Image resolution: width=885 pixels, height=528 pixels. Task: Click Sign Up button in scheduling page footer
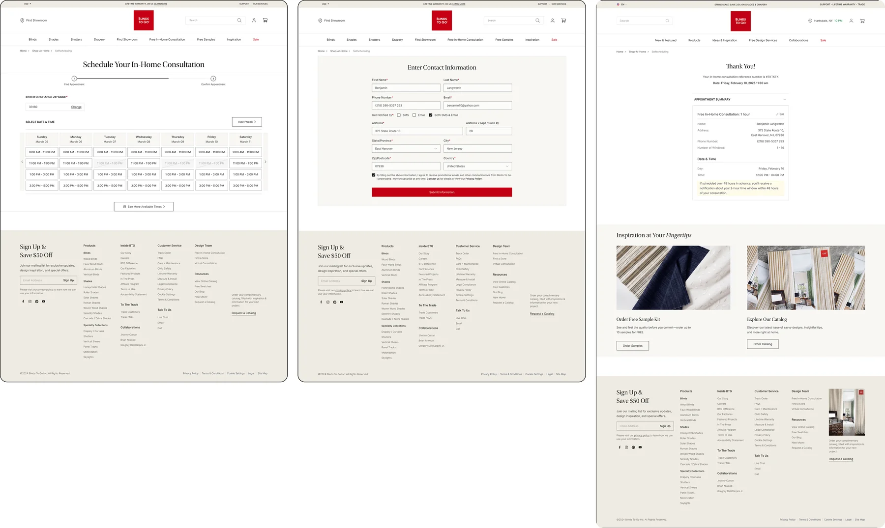point(68,280)
